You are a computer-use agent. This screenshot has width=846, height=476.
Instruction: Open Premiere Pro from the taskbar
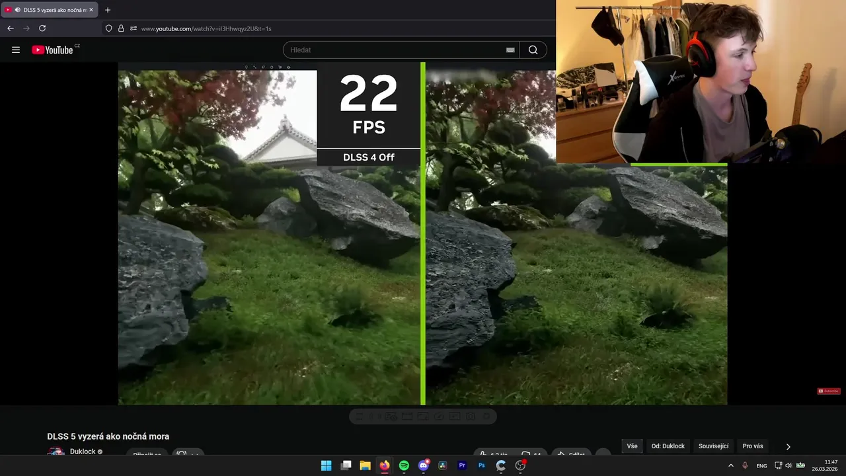(x=462, y=465)
